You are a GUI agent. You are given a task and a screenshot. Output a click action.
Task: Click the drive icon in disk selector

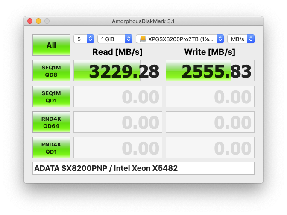[x=143, y=39]
